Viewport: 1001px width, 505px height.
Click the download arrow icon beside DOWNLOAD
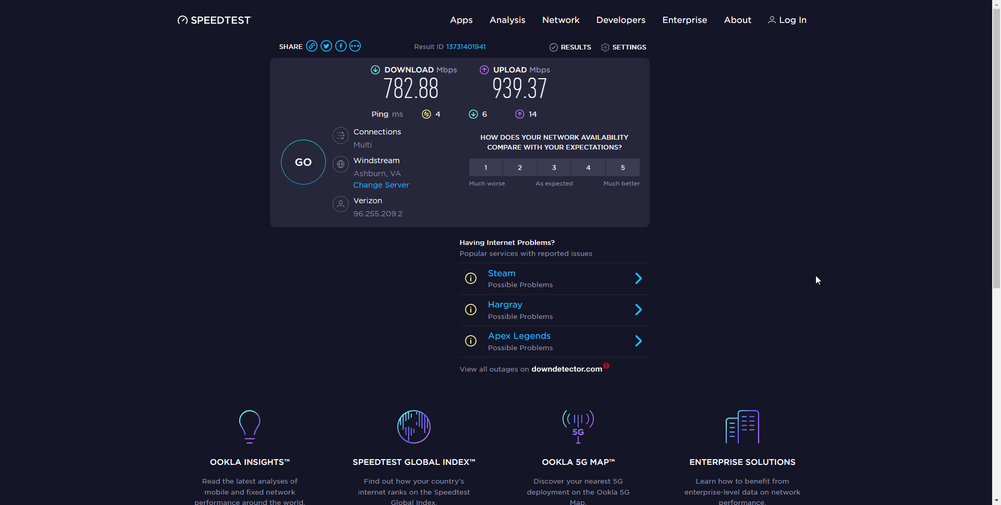pyautogui.click(x=375, y=70)
